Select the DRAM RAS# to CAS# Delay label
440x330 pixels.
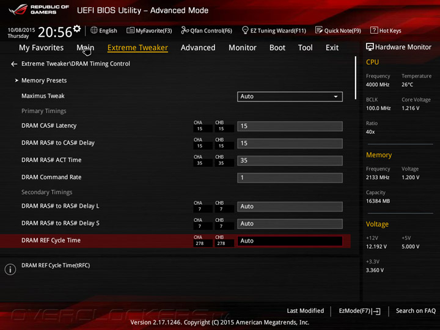(58, 143)
